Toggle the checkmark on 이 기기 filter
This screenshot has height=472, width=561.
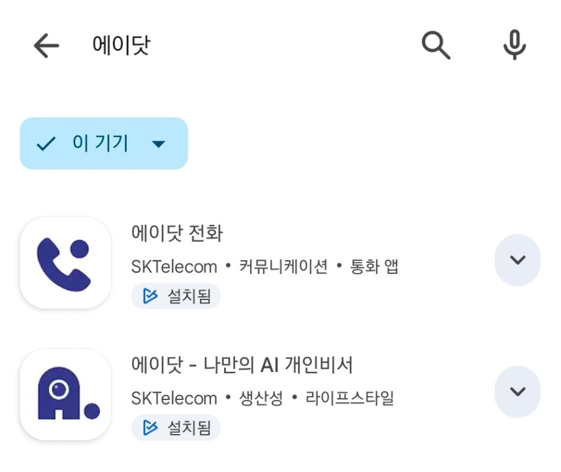46,144
